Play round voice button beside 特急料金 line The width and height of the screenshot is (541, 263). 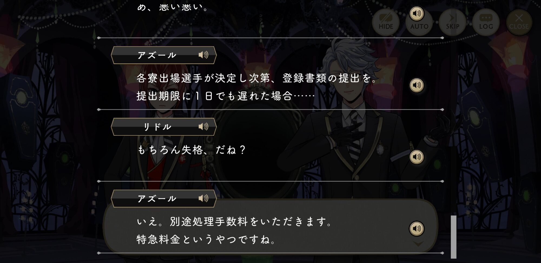coord(417,229)
